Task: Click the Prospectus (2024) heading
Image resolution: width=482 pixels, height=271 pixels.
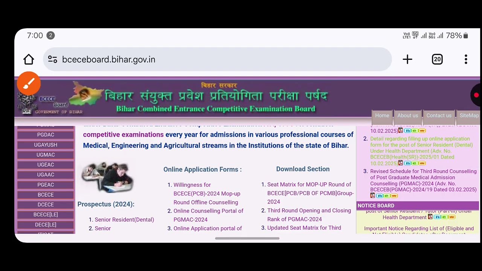Action: 106,204
